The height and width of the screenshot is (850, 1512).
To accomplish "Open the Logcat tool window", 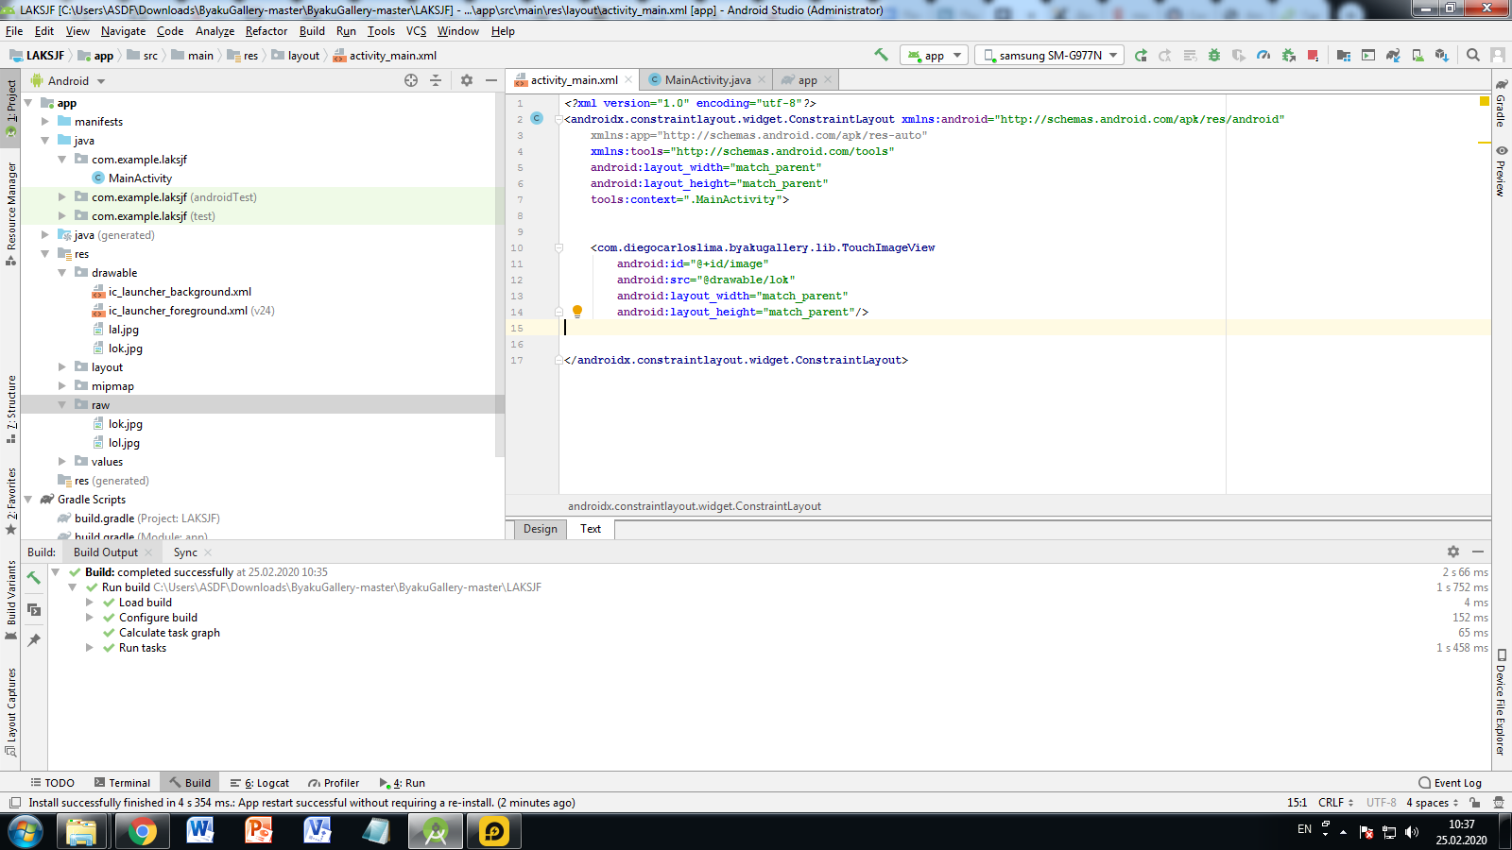I will click(x=260, y=783).
